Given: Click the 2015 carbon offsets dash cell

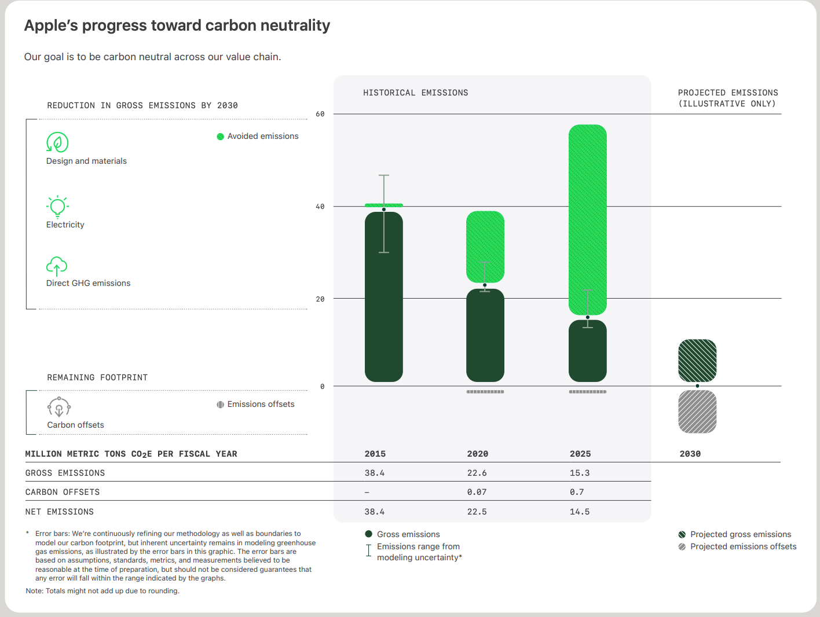Looking at the screenshot, I should [367, 493].
